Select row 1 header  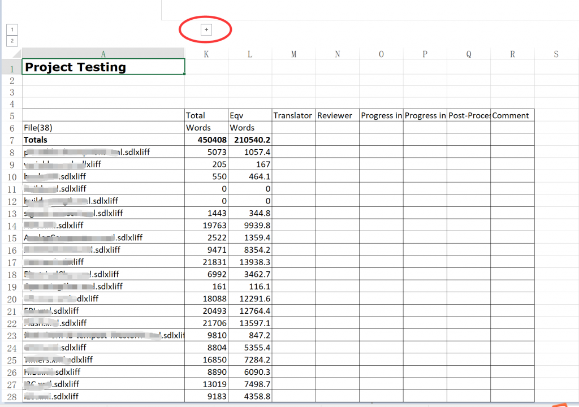(x=11, y=67)
